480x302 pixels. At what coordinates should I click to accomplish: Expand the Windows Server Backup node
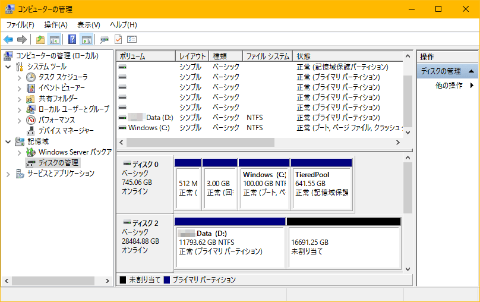tap(20, 152)
